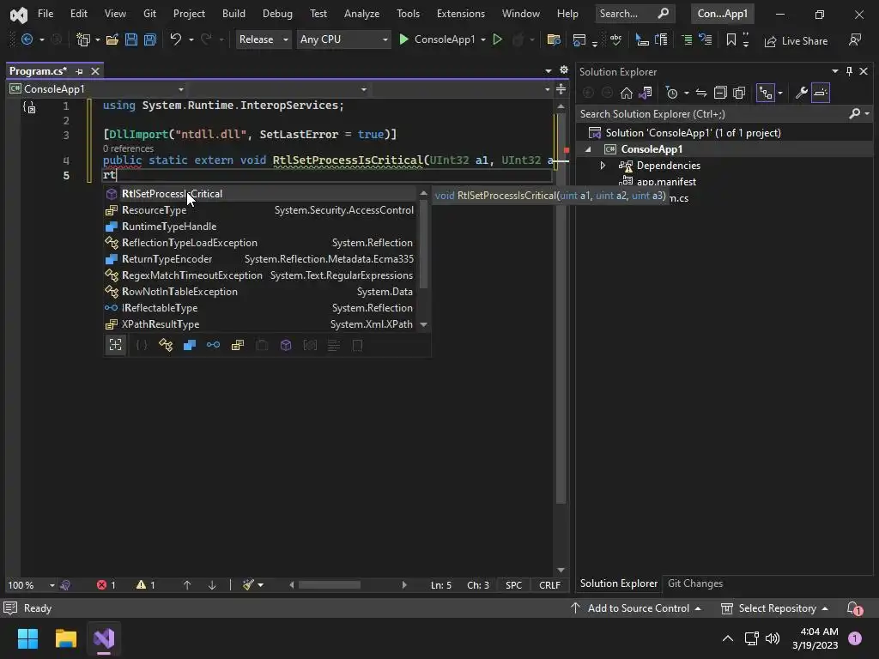879x659 pixels.
Task: Click the Find in Files folder-search icon
Action: (x=554, y=39)
